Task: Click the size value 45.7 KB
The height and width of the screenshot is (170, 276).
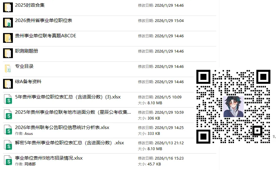Action: click(154, 164)
